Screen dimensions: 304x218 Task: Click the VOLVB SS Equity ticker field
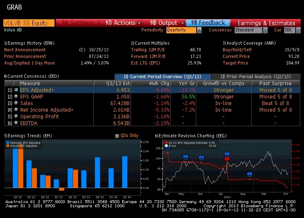[29, 23]
